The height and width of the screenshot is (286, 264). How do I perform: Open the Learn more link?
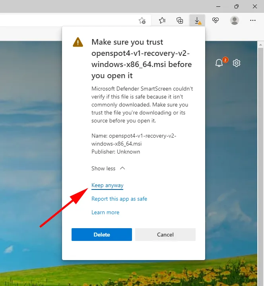pos(105,212)
